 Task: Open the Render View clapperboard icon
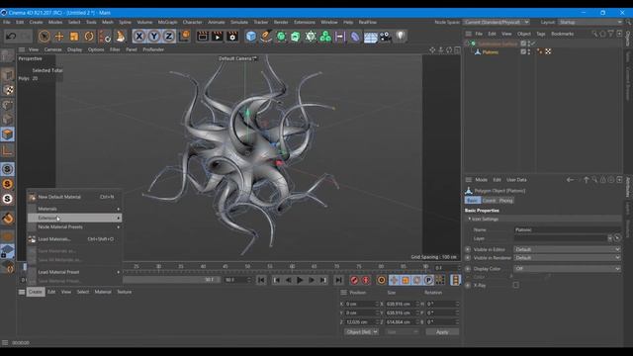(x=203, y=37)
